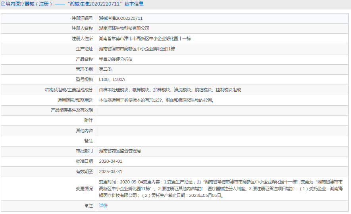Click the 生产地址 label
The width and height of the screenshot is (351, 214).
tap(84, 49)
